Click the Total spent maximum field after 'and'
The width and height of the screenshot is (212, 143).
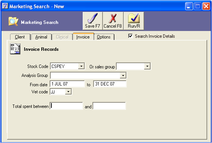pyautogui.click(x=109, y=106)
